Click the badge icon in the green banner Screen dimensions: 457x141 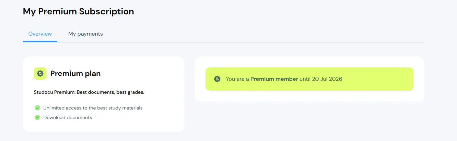[217, 79]
